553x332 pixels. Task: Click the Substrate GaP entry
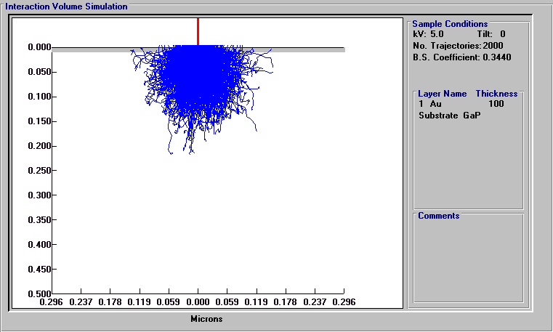coord(449,116)
